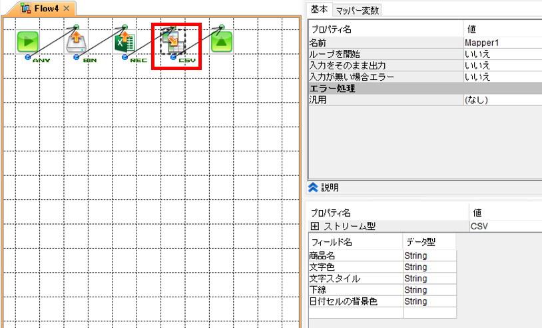Select the 文字色 field row
This screenshot has height=328, width=542.
point(383,267)
